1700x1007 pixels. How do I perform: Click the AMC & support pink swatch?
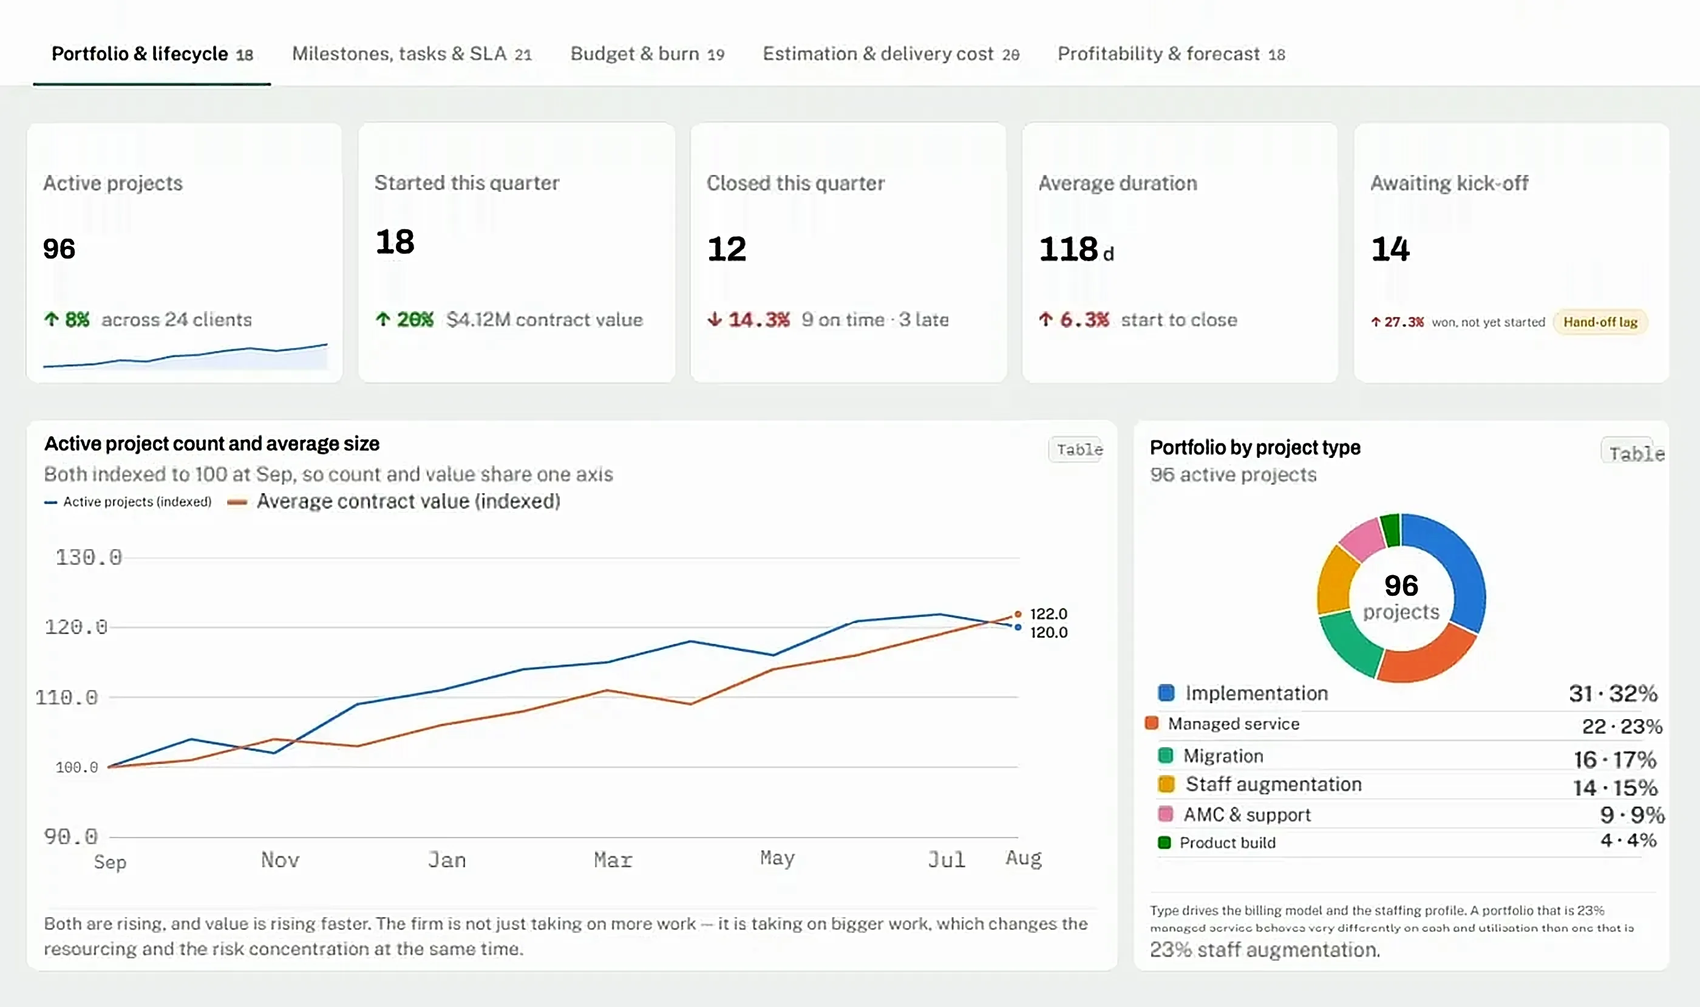tap(1166, 814)
